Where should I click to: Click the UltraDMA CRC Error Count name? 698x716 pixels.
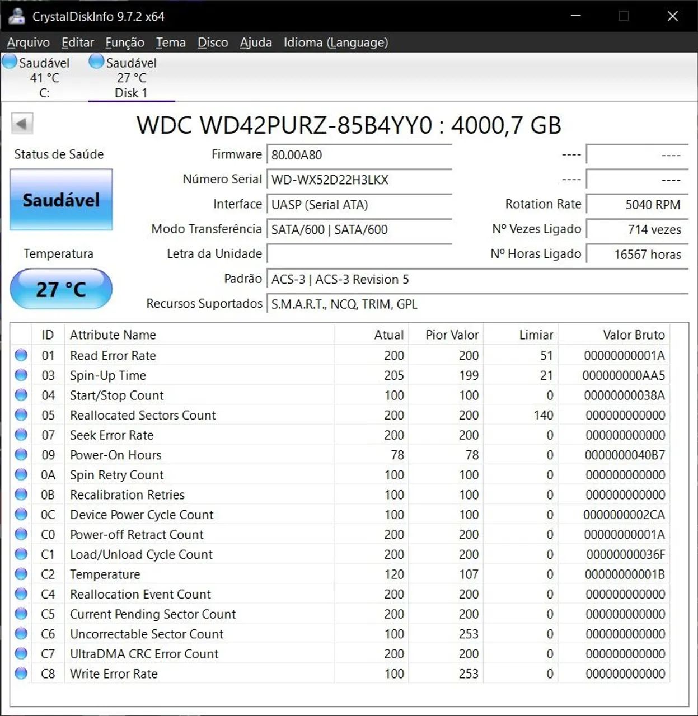coord(144,653)
